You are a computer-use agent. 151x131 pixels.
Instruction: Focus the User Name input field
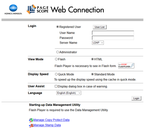[113, 33]
